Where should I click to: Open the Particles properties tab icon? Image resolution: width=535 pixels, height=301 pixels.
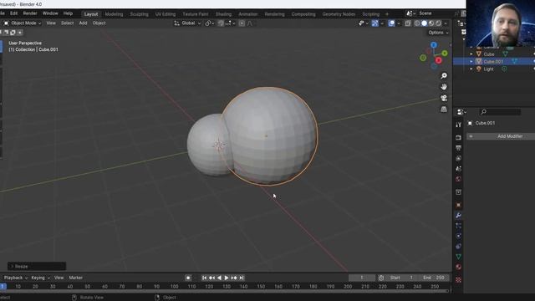[x=458, y=226]
